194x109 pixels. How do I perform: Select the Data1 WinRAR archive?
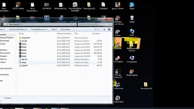click(x=60, y=44)
